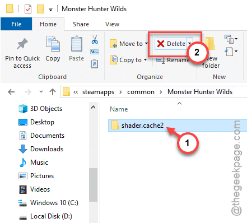Switch to the Home tab
Image resolution: width=247 pixels, height=223 pixels.
pyautogui.click(x=48, y=24)
